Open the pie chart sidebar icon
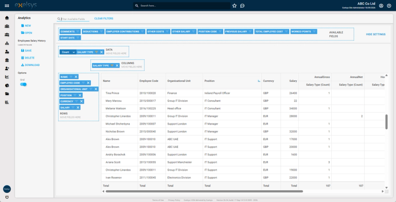The image size is (396, 202). pos(7,86)
